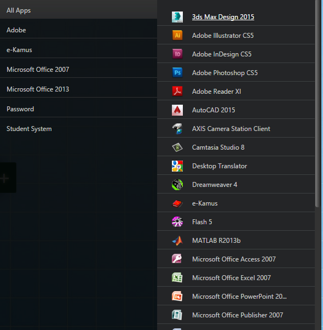Click the apps list vertical scrollbar thumb

click(x=318, y=104)
